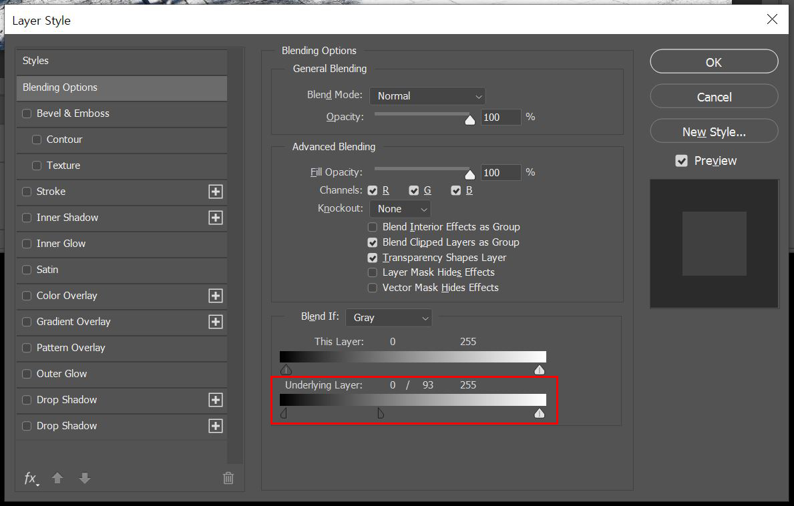Add another Gradient Overlay with plus icon
Image resolution: width=794 pixels, height=506 pixels.
tap(216, 322)
